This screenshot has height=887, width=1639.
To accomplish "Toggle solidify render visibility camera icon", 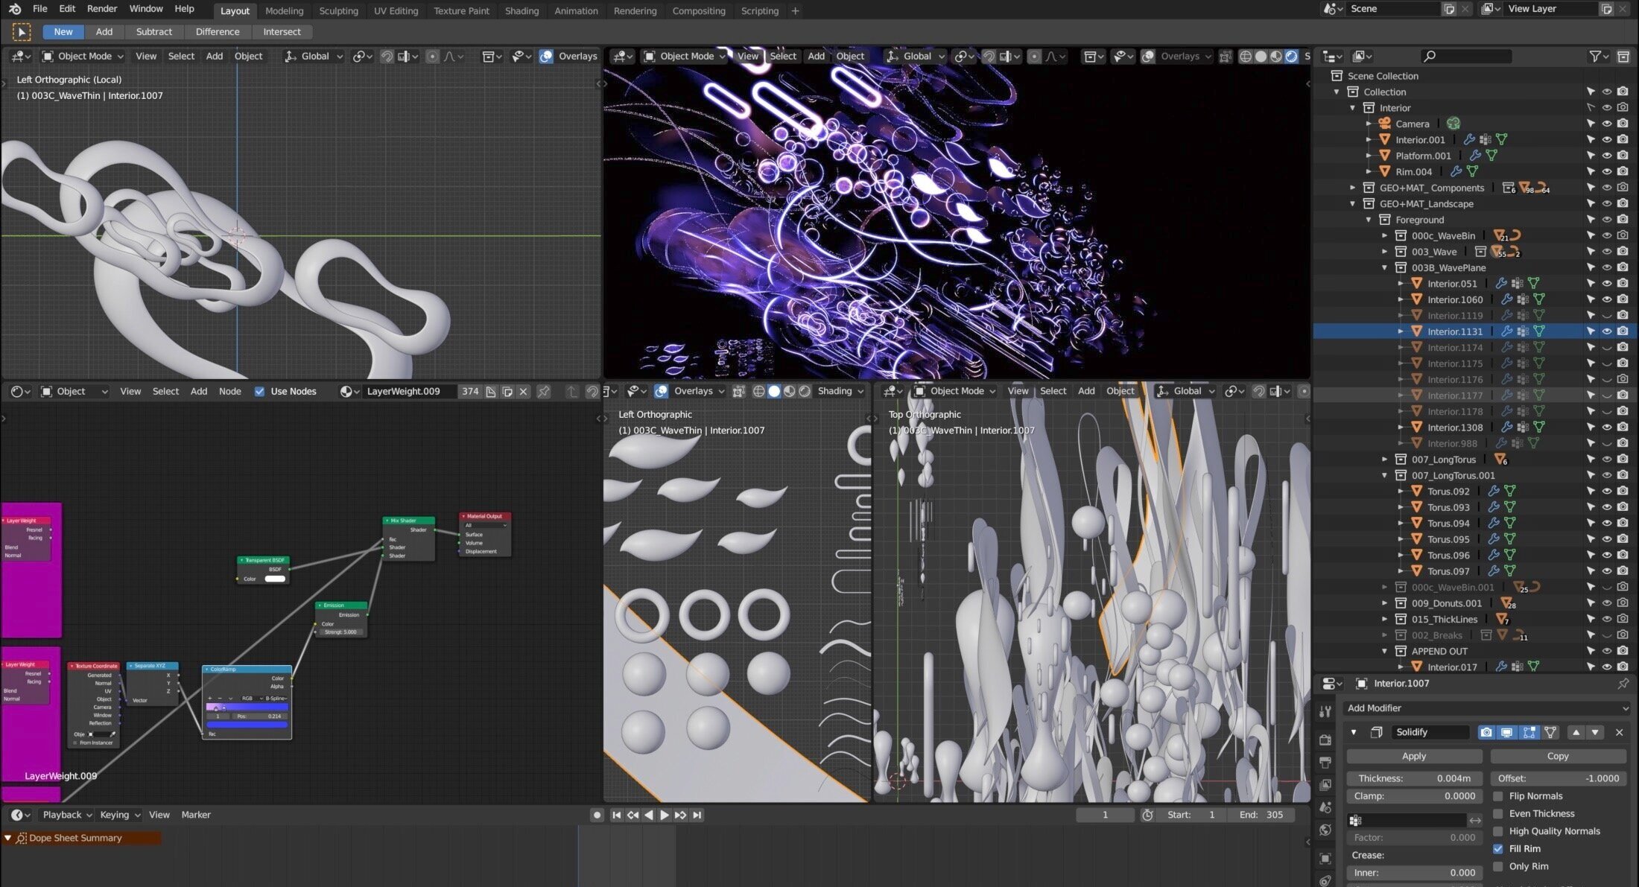I will tap(1486, 732).
